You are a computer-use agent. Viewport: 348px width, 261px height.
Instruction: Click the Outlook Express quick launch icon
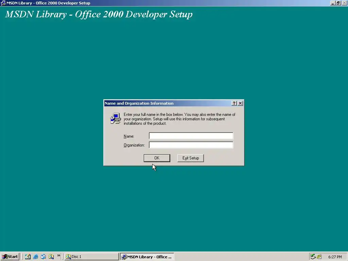(x=43, y=257)
